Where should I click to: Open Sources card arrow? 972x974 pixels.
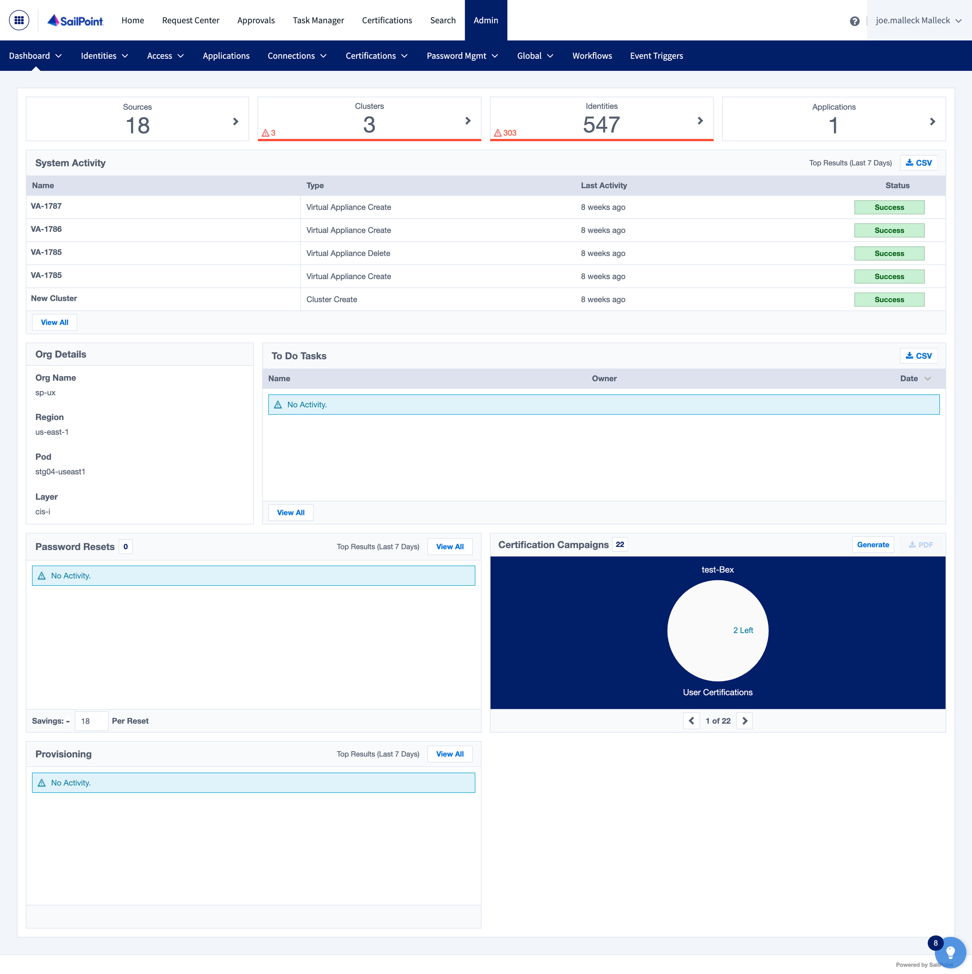point(235,121)
